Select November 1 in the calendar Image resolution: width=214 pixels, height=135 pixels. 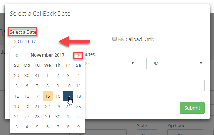click(47, 75)
